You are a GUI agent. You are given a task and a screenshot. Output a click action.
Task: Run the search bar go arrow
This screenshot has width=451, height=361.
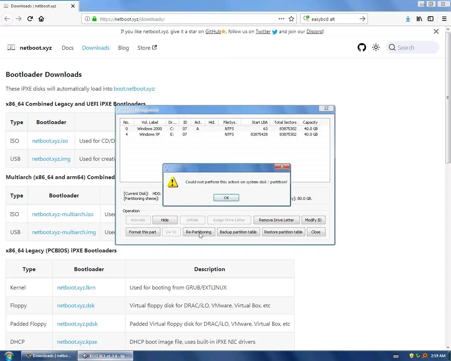point(362,19)
